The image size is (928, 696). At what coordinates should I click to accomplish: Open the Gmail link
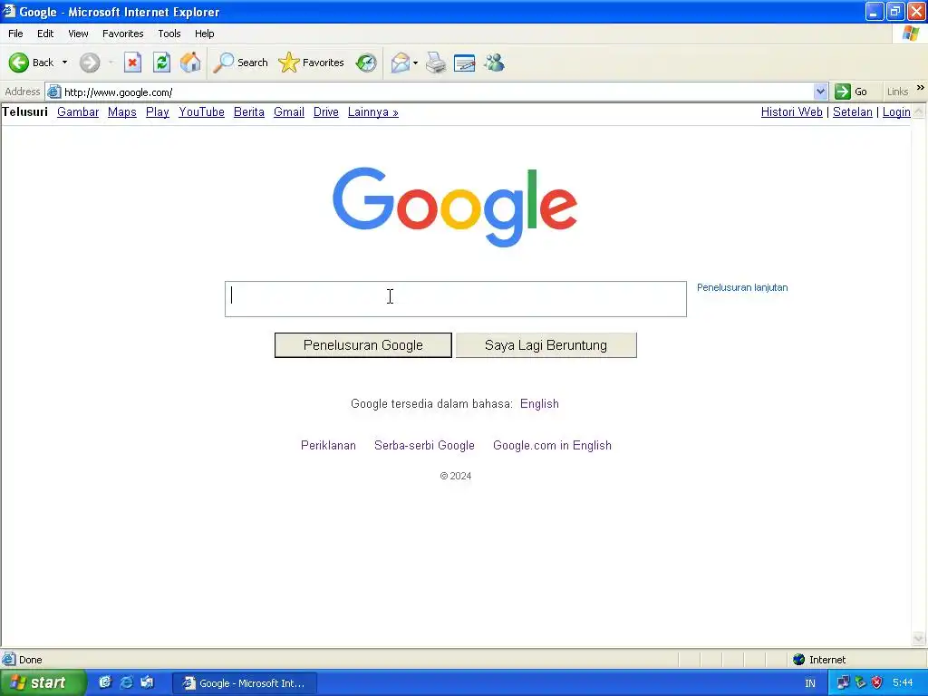tap(289, 111)
